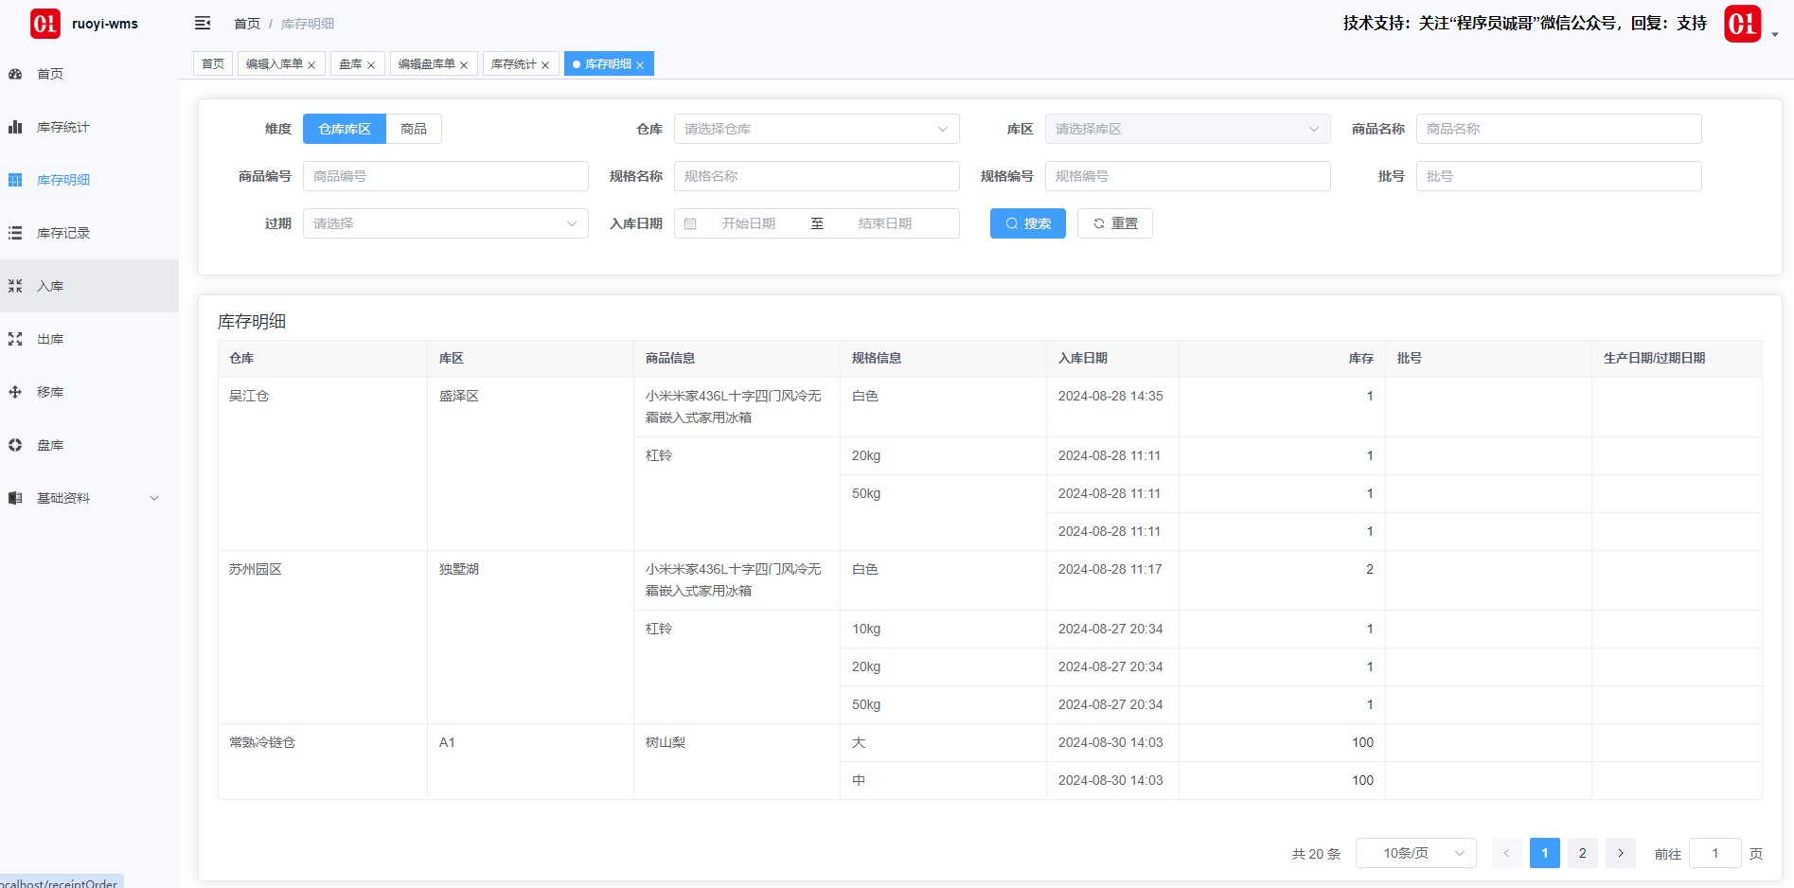Open 入库 page in sidebar
This screenshot has width=1794, height=888.
[x=89, y=286]
